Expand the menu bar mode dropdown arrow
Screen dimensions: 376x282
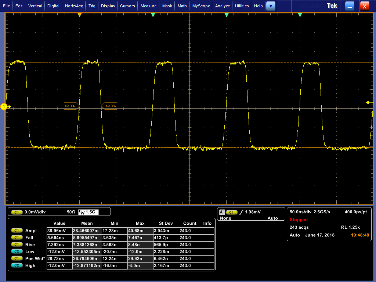click(271, 6)
